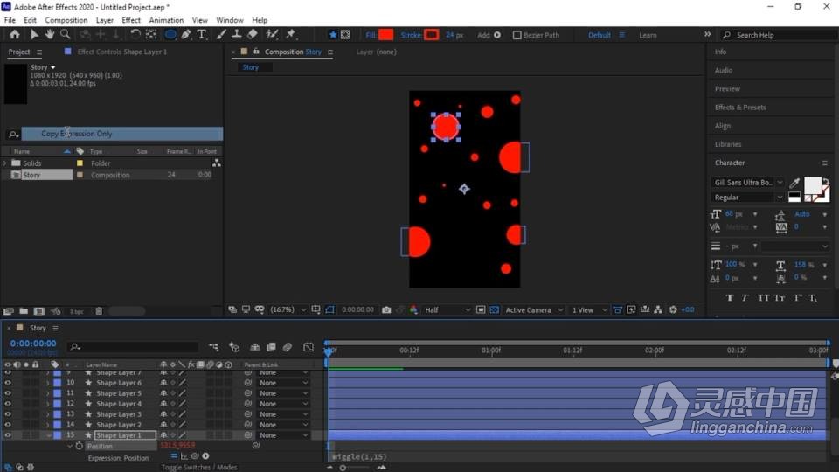Hide Shape Layer 4 with eye icon
Screen dimensions: 839x472
[8, 404]
